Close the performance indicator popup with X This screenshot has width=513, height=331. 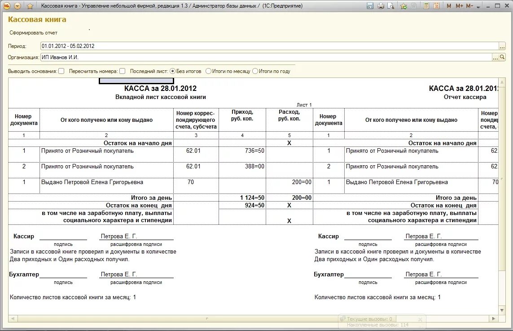[420, 319]
